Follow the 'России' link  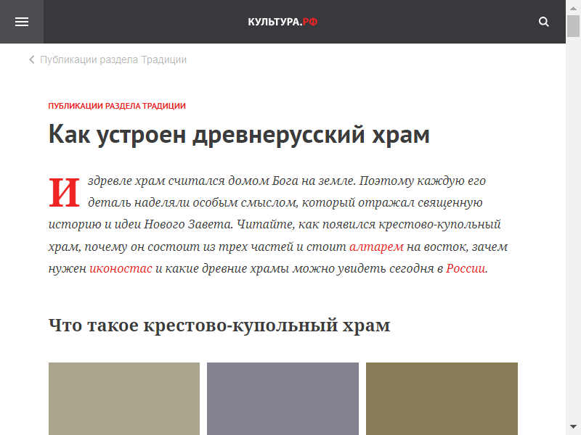(x=466, y=268)
